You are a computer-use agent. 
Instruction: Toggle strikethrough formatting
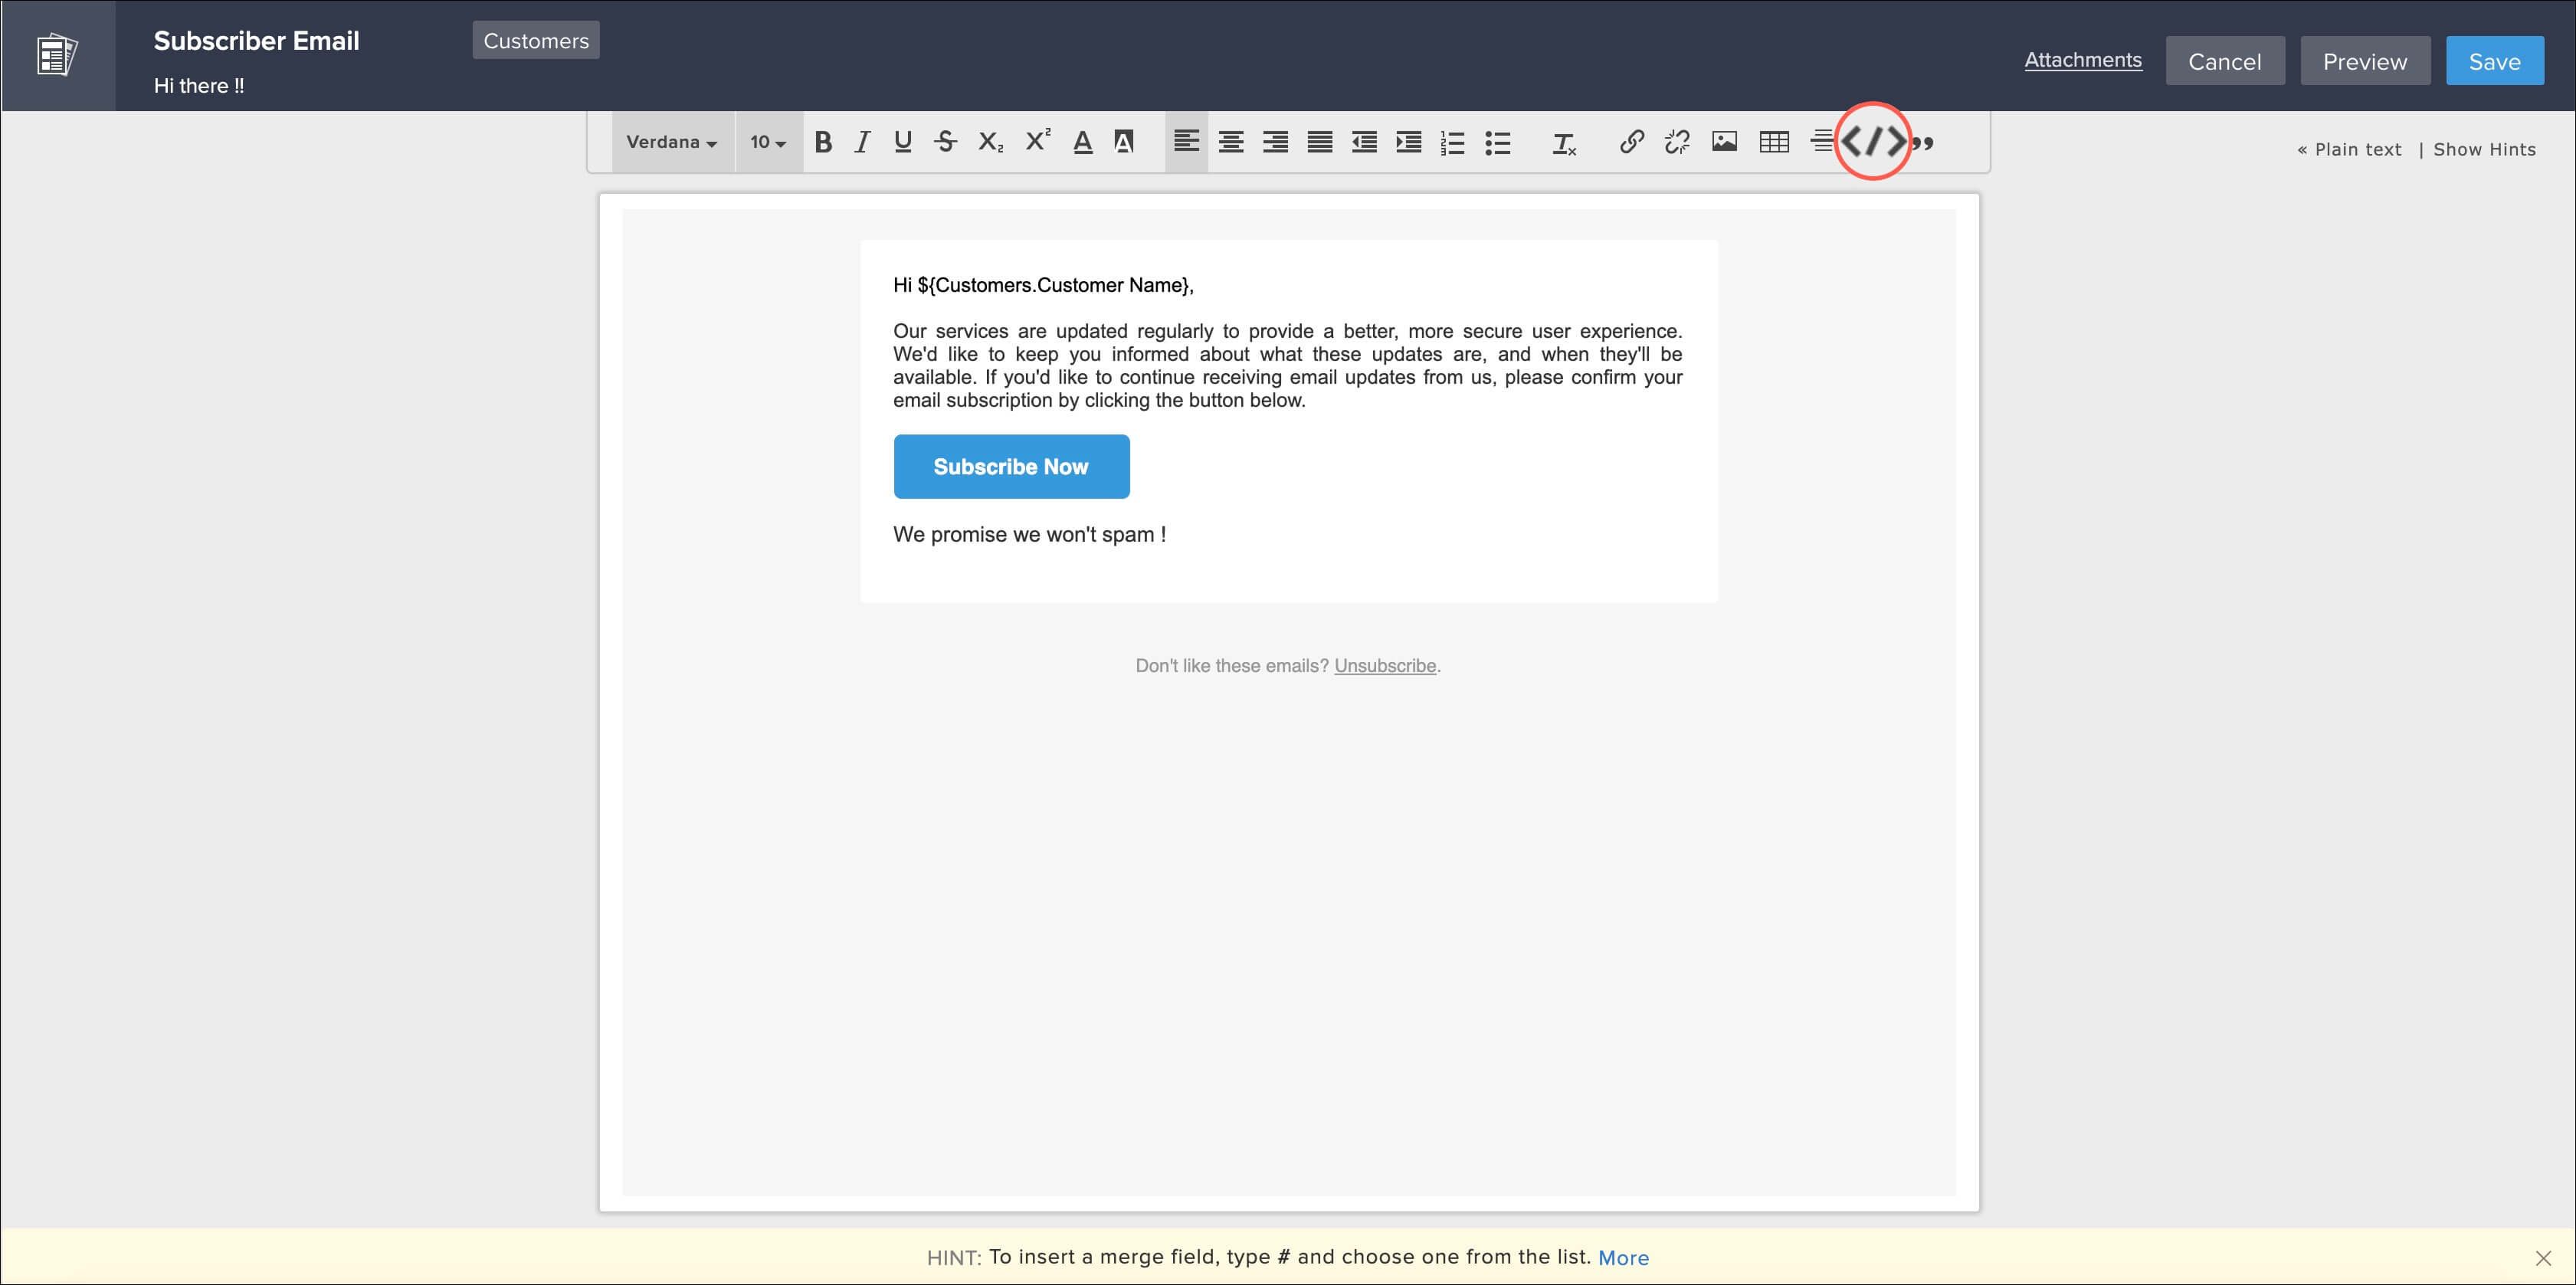[945, 142]
